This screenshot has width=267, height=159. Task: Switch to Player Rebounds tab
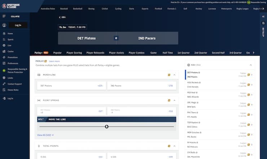95,53
